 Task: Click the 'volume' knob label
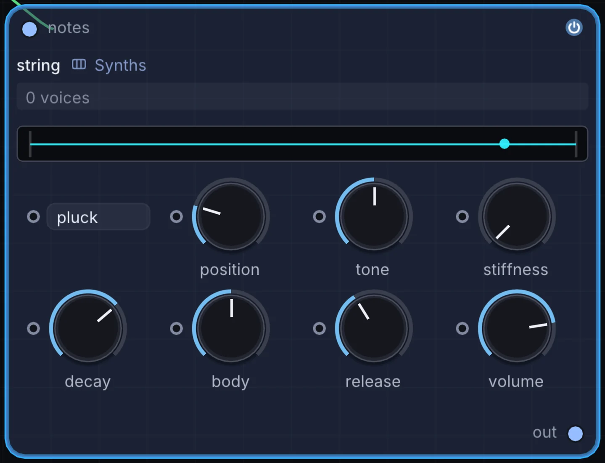pyautogui.click(x=516, y=381)
